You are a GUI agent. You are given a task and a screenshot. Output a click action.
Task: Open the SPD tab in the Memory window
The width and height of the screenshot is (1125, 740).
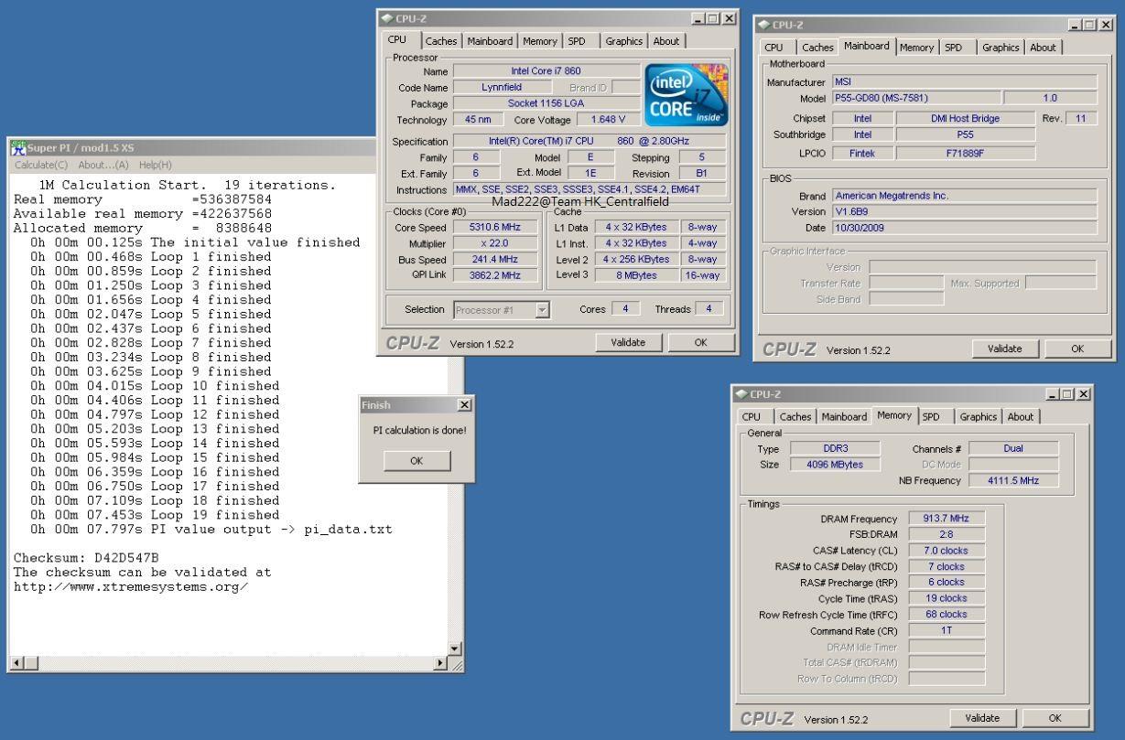pyautogui.click(x=932, y=416)
